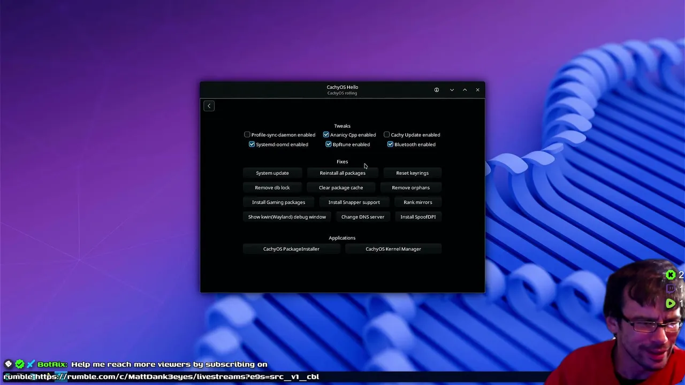Open CachyOS Kernel Manager
The height and width of the screenshot is (385, 685).
(x=393, y=249)
